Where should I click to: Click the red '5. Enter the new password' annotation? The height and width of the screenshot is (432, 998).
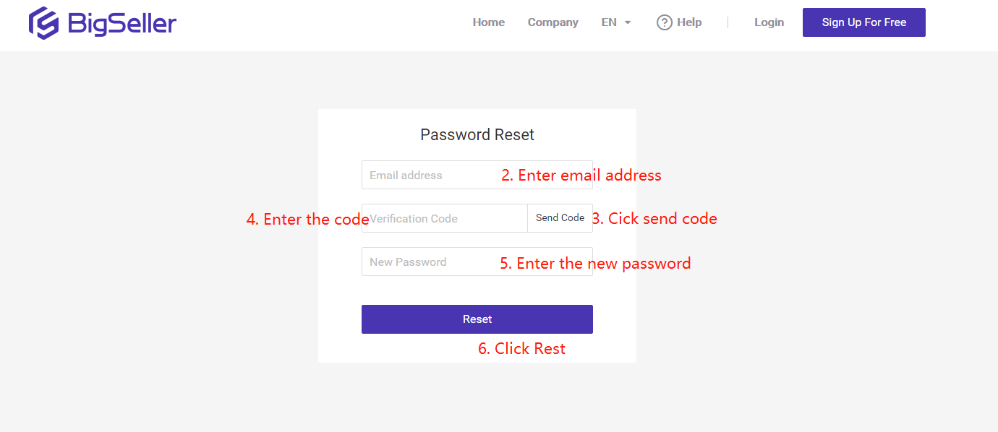pos(595,263)
